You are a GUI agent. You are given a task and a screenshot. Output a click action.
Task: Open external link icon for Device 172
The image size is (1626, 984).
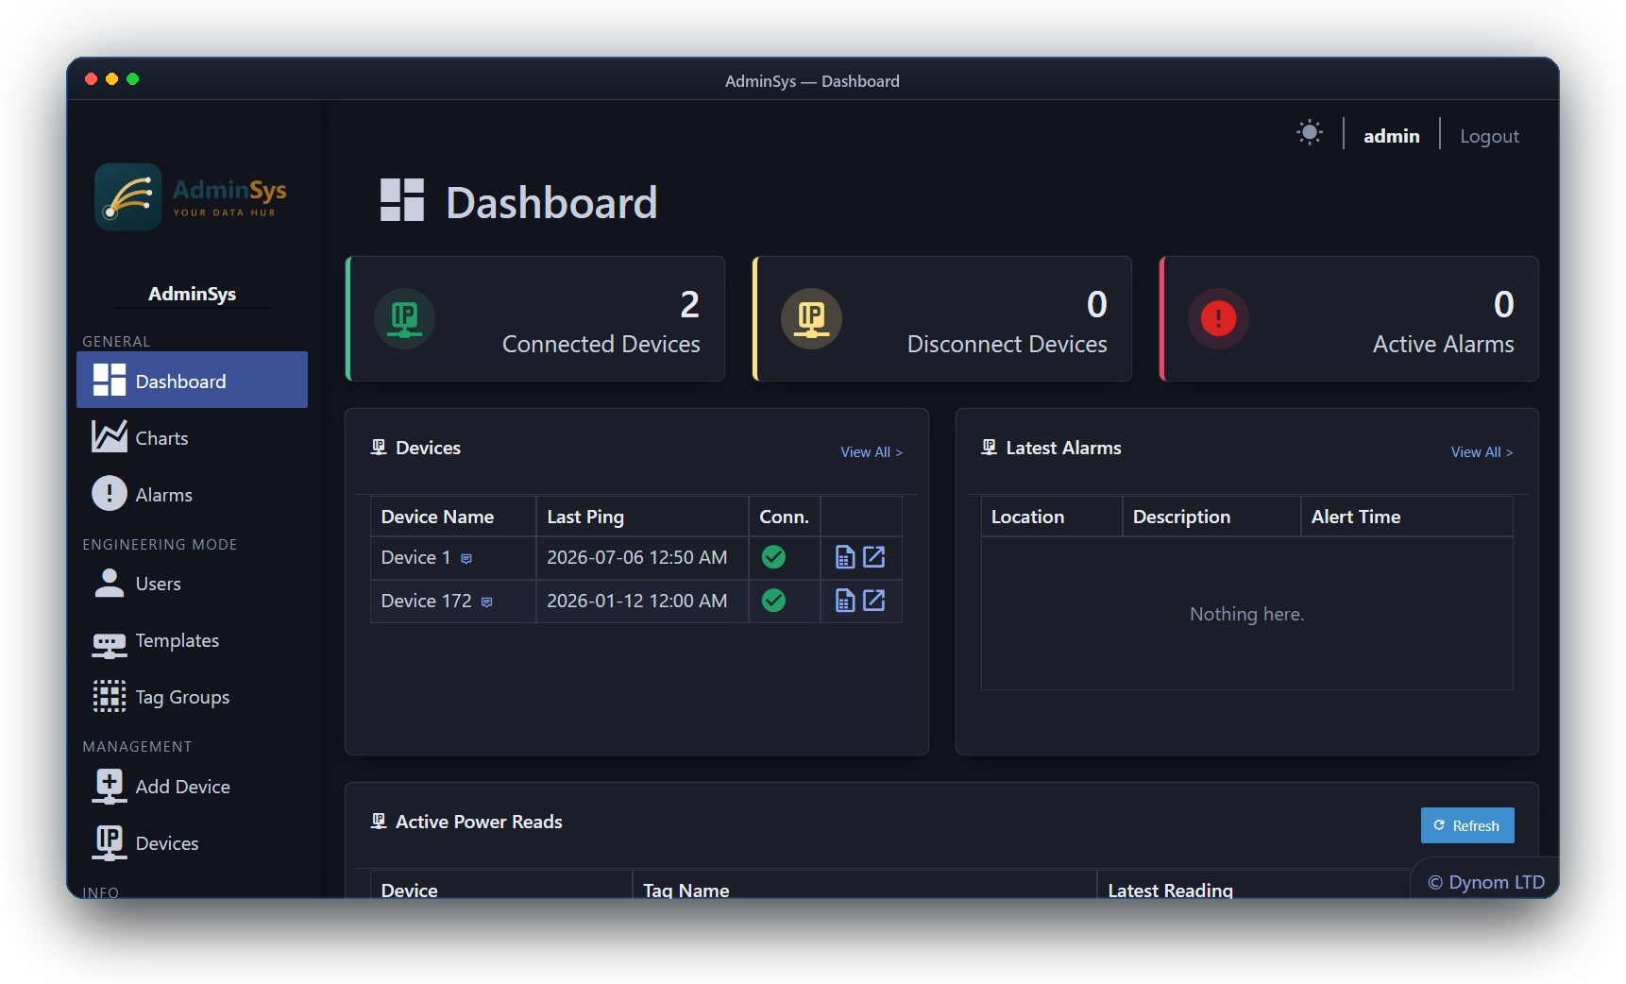click(874, 601)
